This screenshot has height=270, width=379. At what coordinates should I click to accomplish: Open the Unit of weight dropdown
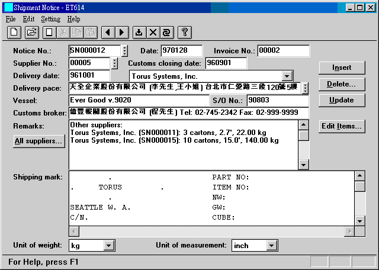(x=108, y=245)
